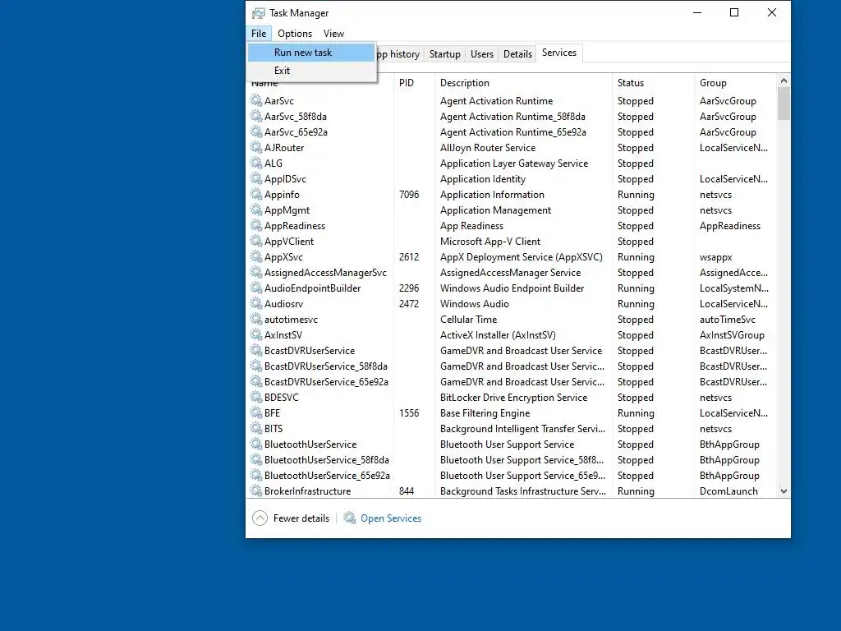The image size is (841, 631).
Task: Open the View menu
Action: pos(333,33)
